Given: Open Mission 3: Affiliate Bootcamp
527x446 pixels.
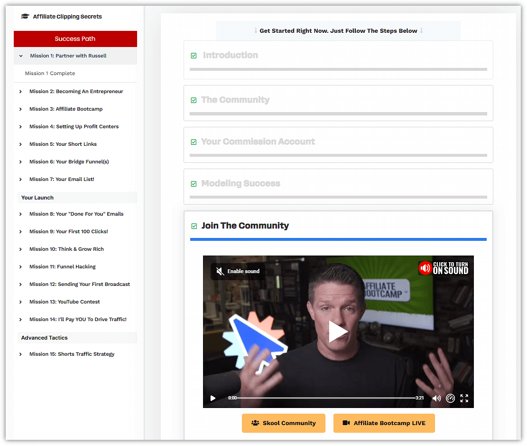Looking at the screenshot, I should (x=66, y=109).
